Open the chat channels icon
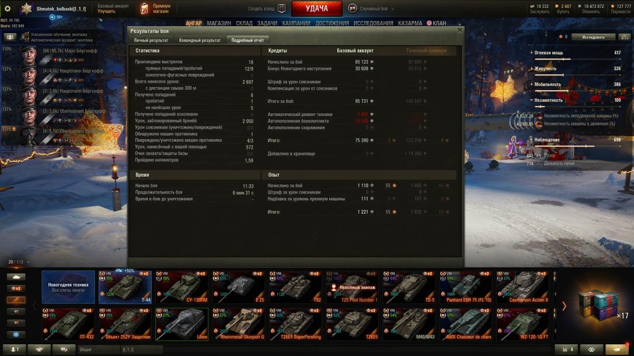 64,350
